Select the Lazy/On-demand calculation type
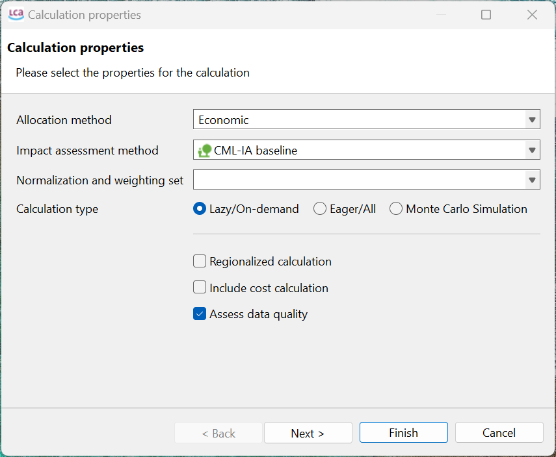This screenshot has width=556, height=457. click(x=200, y=209)
